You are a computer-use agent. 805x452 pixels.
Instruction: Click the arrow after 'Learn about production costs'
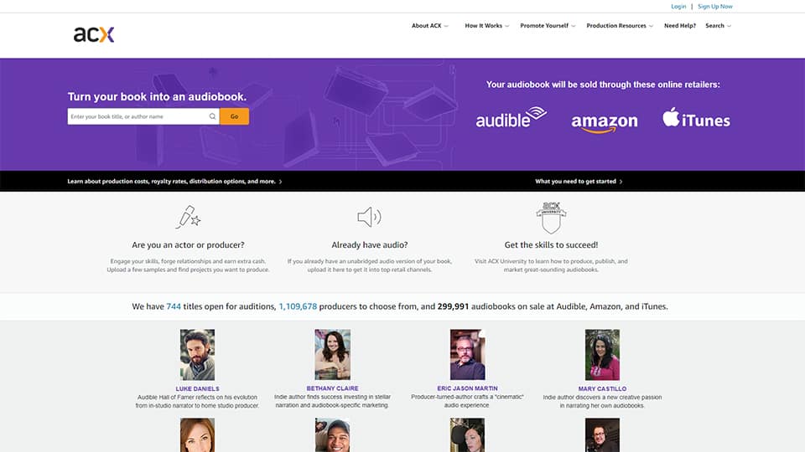280,182
